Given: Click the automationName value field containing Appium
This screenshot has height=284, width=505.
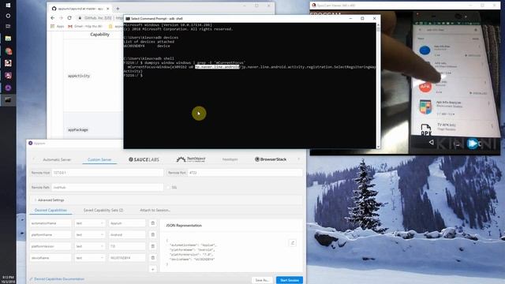Looking at the screenshot, I should pyautogui.click(x=127, y=223).
